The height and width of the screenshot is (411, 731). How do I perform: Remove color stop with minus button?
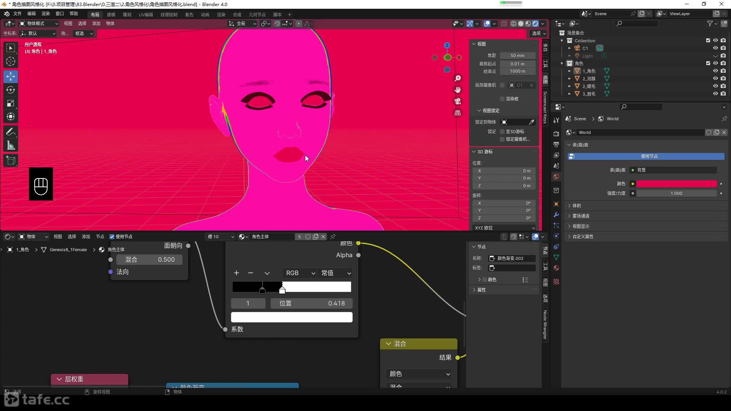251,273
